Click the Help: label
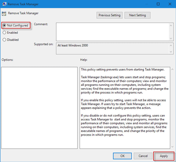176x162 pixels. (x=84, y=60)
